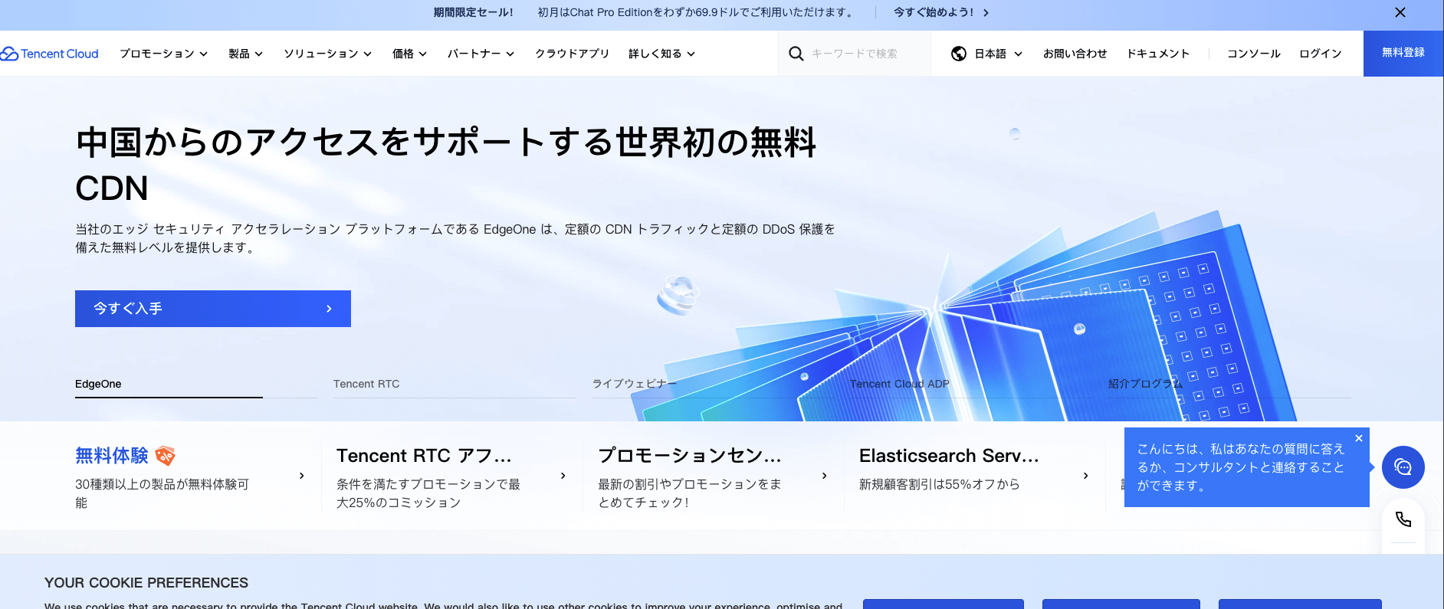The image size is (1444, 609).
Task: Click YOUR COOKIE PREFERENCES heading
Action: pyautogui.click(x=146, y=583)
